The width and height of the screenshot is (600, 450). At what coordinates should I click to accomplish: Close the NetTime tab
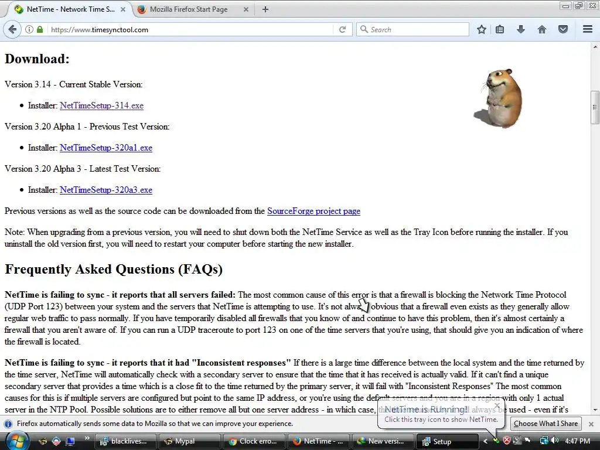pyautogui.click(x=123, y=9)
